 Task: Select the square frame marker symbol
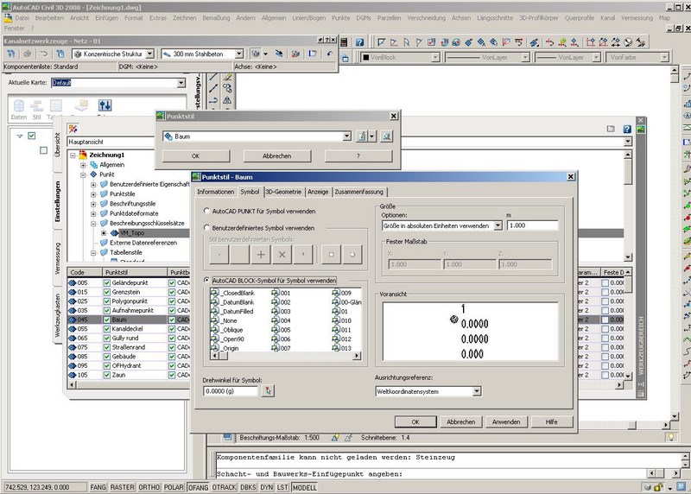331,254
